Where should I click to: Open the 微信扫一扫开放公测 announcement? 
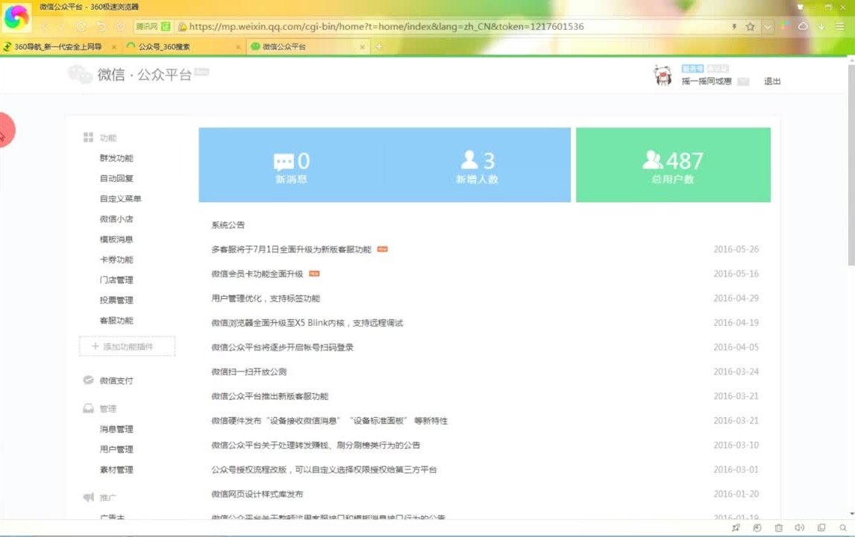tap(248, 372)
